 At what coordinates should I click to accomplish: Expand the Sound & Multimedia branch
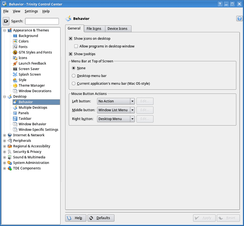click(x=5, y=157)
